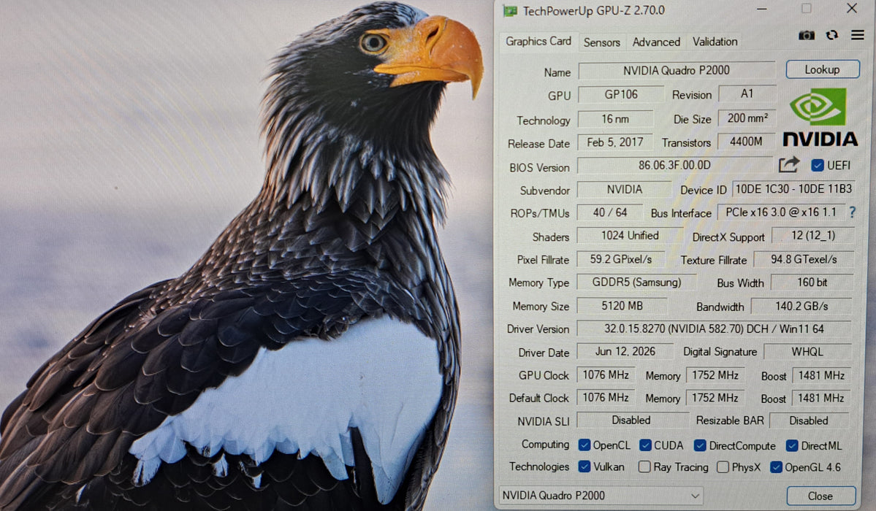
Task: Click the refresh icon in toolbar
Action: (832, 35)
